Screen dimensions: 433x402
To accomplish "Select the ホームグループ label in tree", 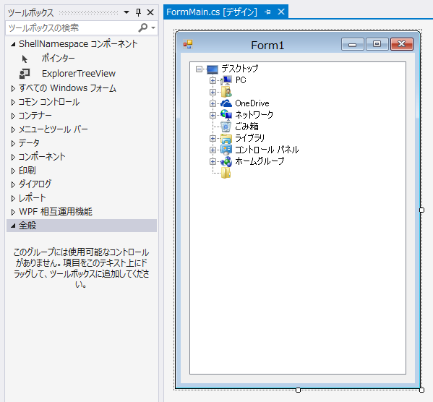I will click(260, 161).
